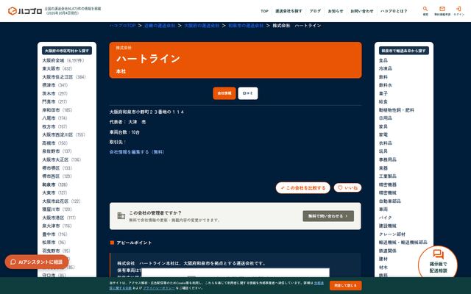Open the bulletin board 配送相談 floating button
Viewport: 471px width, 294px height.
[438, 265]
